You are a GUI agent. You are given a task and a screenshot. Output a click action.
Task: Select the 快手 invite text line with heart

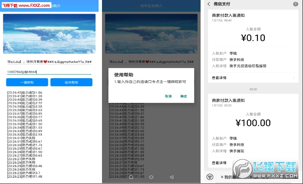49,62
